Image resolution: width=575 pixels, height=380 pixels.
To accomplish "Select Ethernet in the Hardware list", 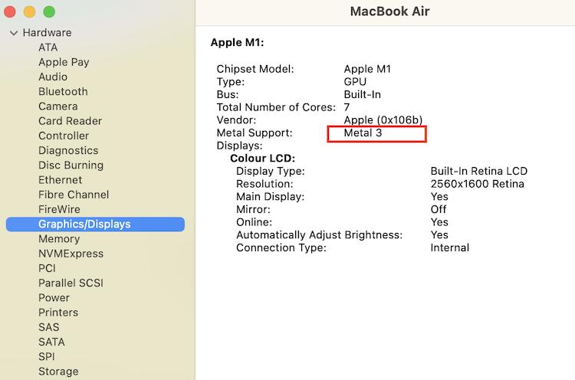I will [60, 180].
